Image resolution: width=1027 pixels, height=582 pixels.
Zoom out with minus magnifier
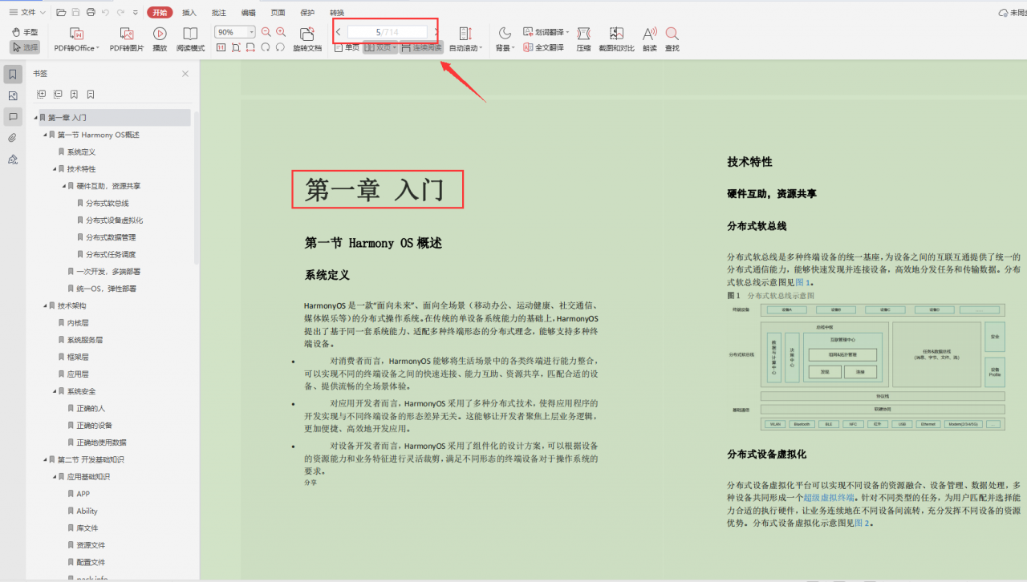pyautogui.click(x=266, y=32)
